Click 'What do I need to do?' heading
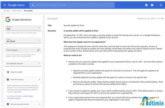 point(73,55)
